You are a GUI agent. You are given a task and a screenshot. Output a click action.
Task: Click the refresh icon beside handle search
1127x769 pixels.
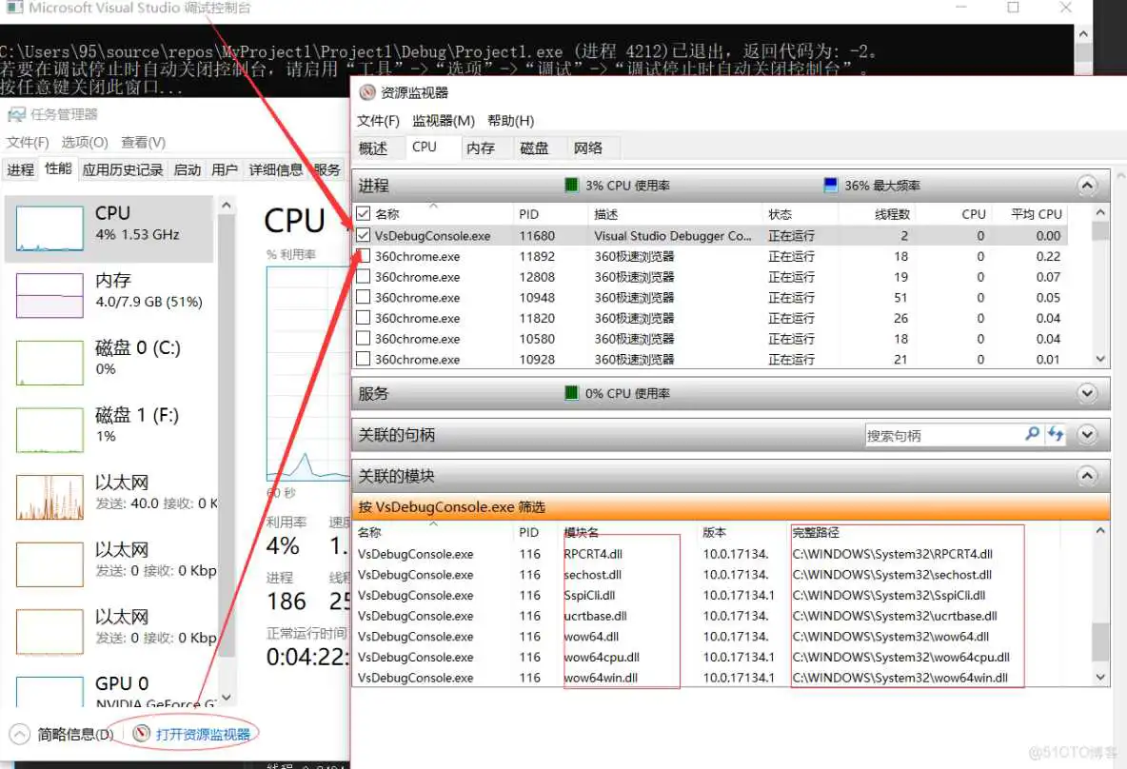coord(1056,434)
